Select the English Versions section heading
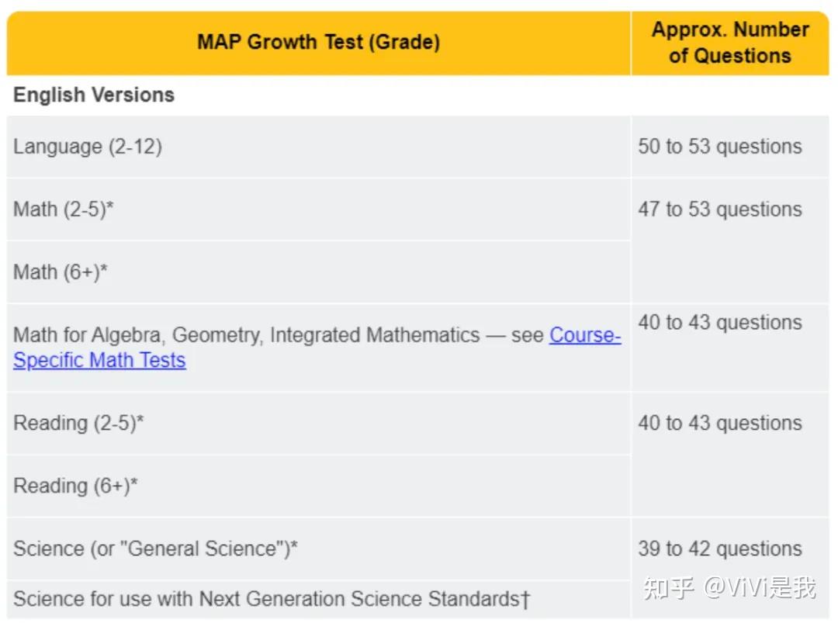The image size is (838, 623). [94, 95]
